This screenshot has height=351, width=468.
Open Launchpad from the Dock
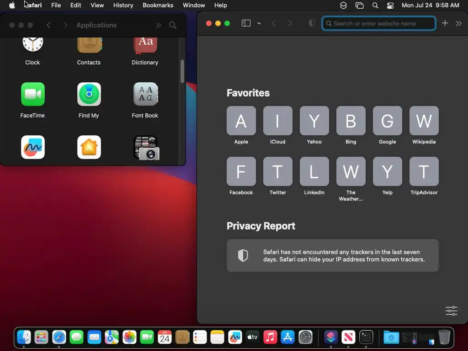tap(41, 337)
